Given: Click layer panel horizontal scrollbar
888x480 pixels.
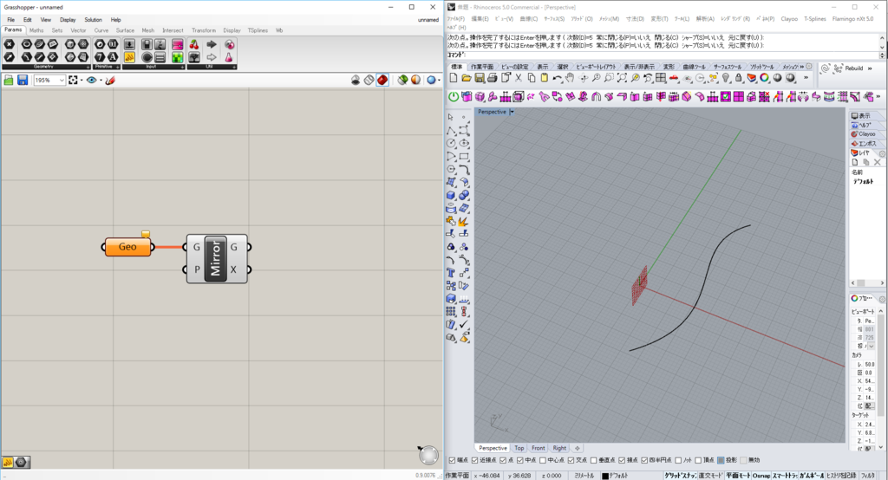Looking at the screenshot, I should (866, 282).
